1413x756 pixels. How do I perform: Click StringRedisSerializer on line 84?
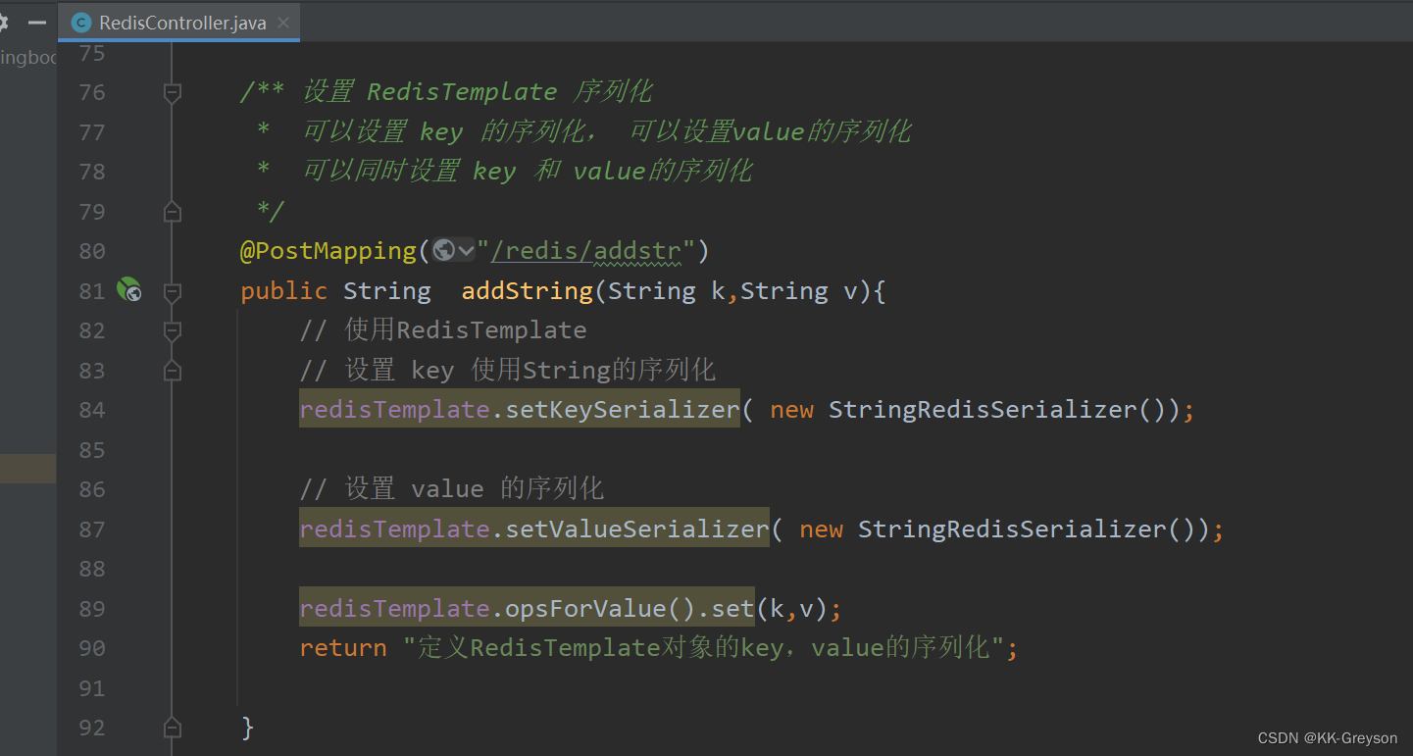coord(983,410)
